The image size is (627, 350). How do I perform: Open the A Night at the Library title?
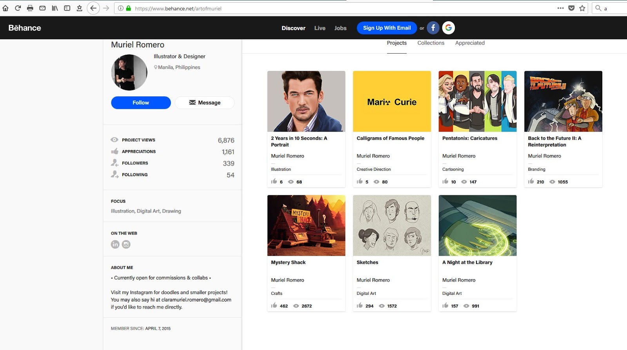click(467, 262)
